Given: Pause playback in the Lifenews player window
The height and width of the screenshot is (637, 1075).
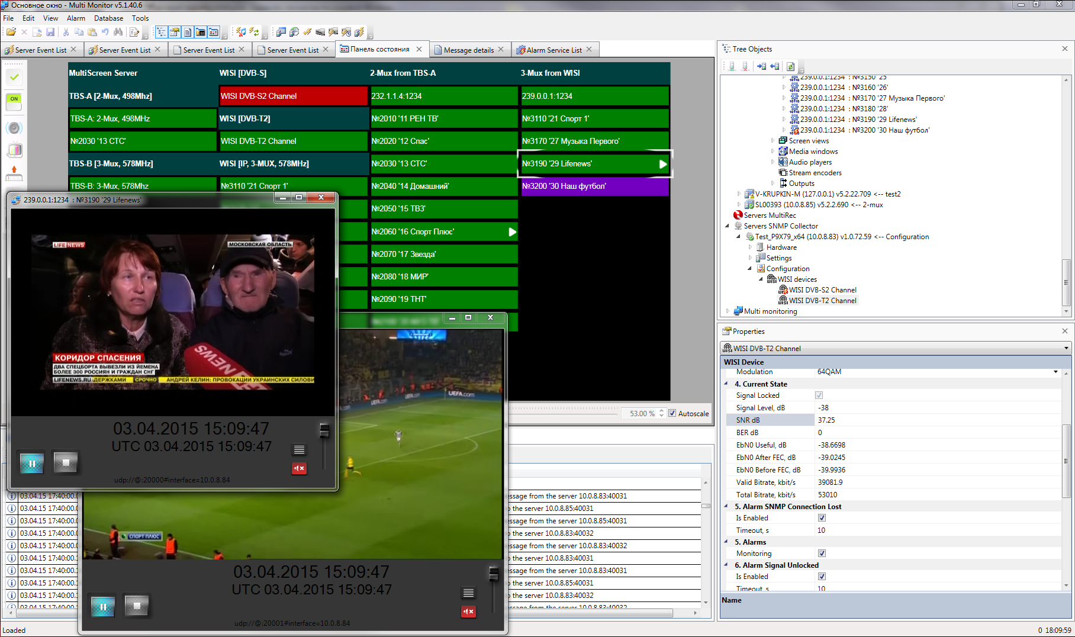Looking at the screenshot, I should pos(32,463).
